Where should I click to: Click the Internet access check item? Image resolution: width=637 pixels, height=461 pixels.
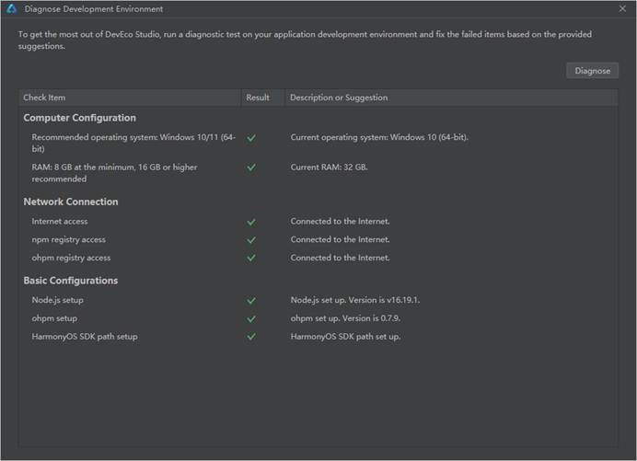coord(60,222)
